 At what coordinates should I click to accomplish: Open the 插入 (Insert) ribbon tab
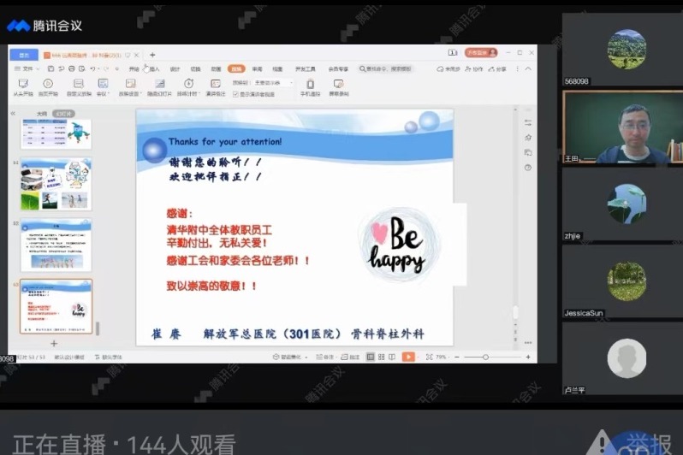pyautogui.click(x=154, y=68)
